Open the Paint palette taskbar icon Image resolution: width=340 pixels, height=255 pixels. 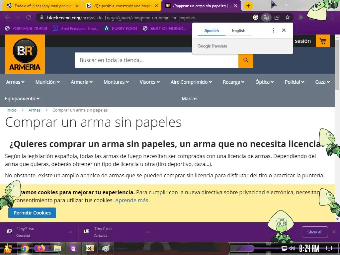106,248
